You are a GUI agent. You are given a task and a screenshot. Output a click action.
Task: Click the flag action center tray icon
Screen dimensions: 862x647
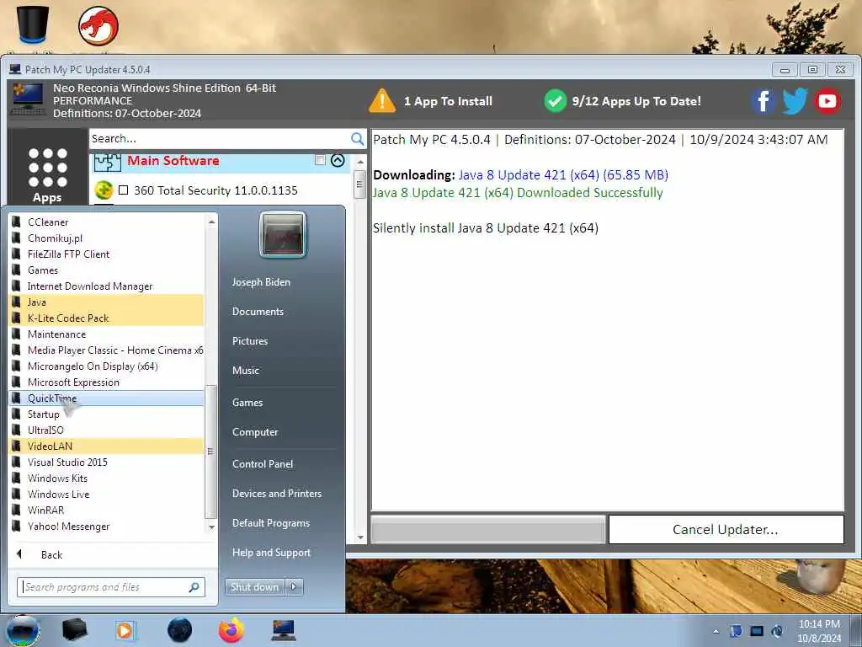tap(736, 631)
